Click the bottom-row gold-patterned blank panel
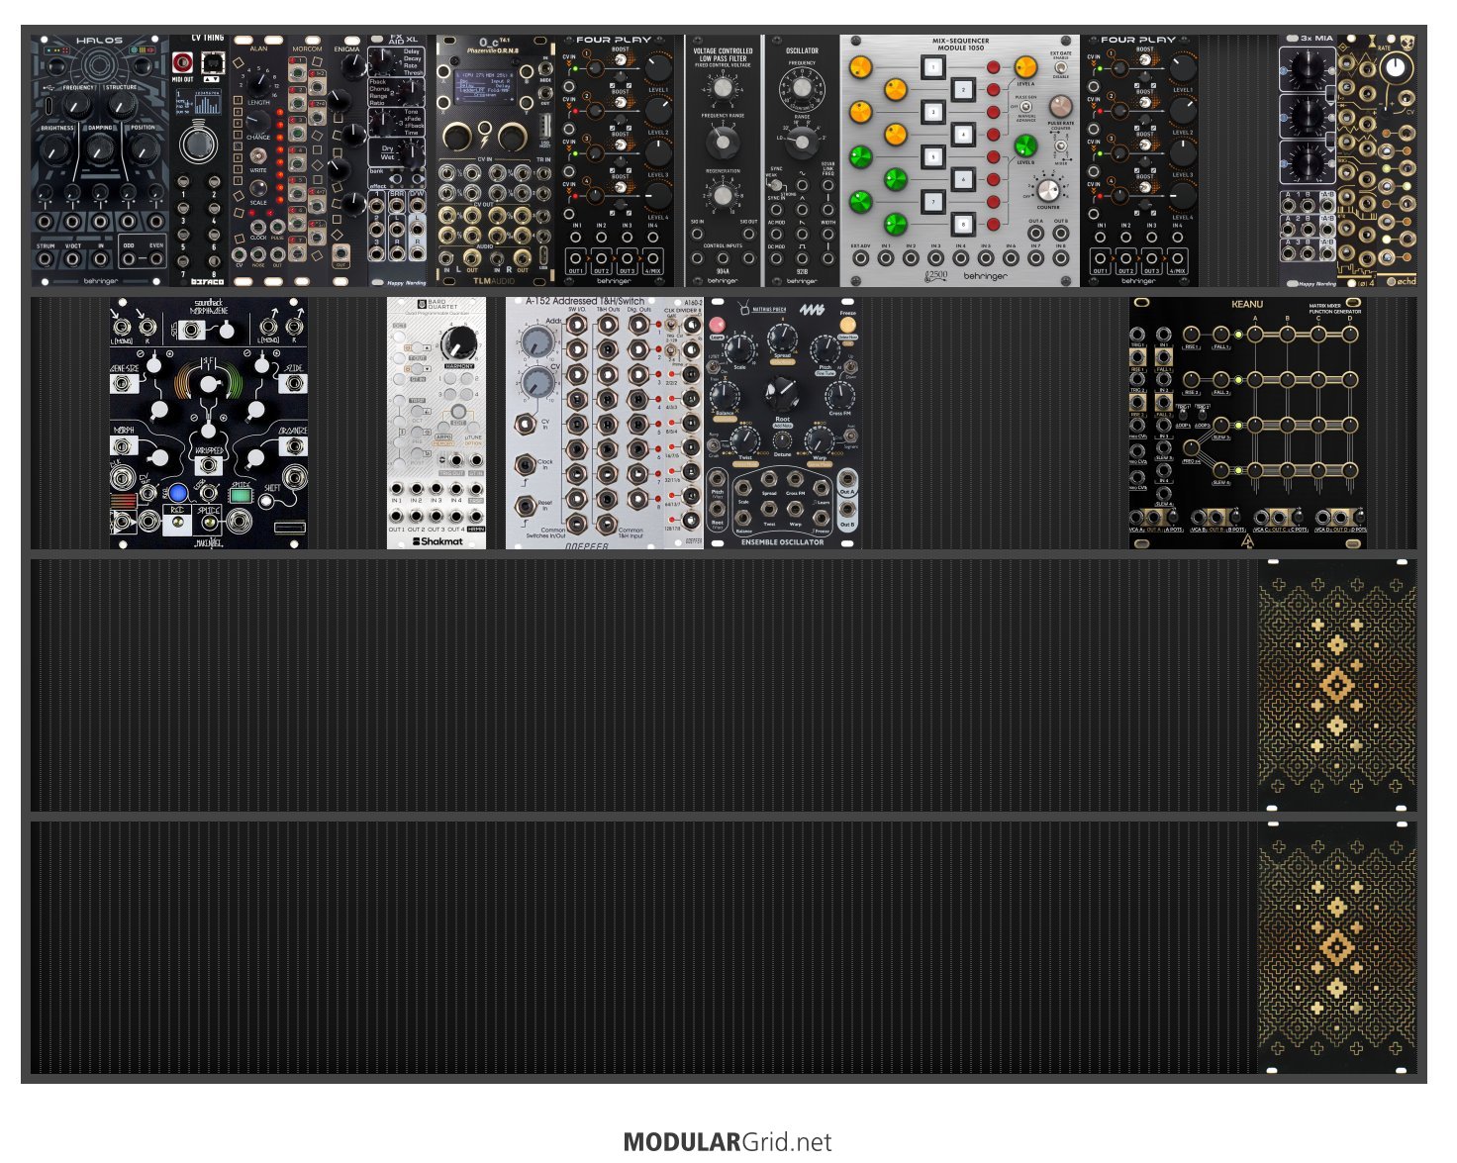The image size is (1457, 1163). click(1337, 947)
